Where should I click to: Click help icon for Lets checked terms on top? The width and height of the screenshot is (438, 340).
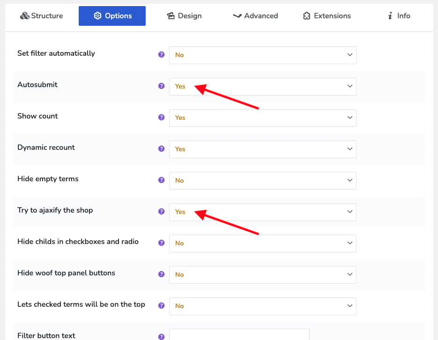161,305
